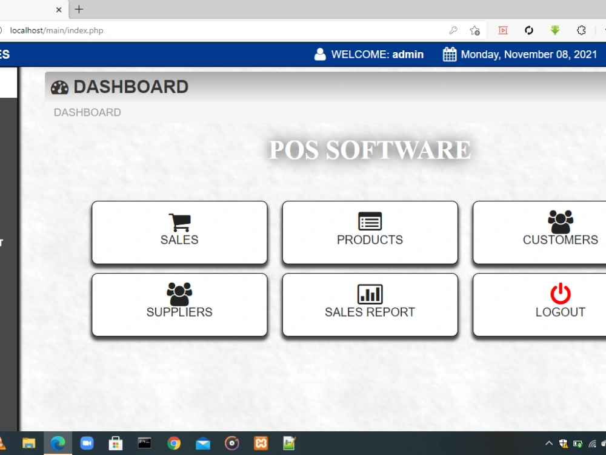Click the saved password key icon
The image size is (606, 455).
(453, 30)
